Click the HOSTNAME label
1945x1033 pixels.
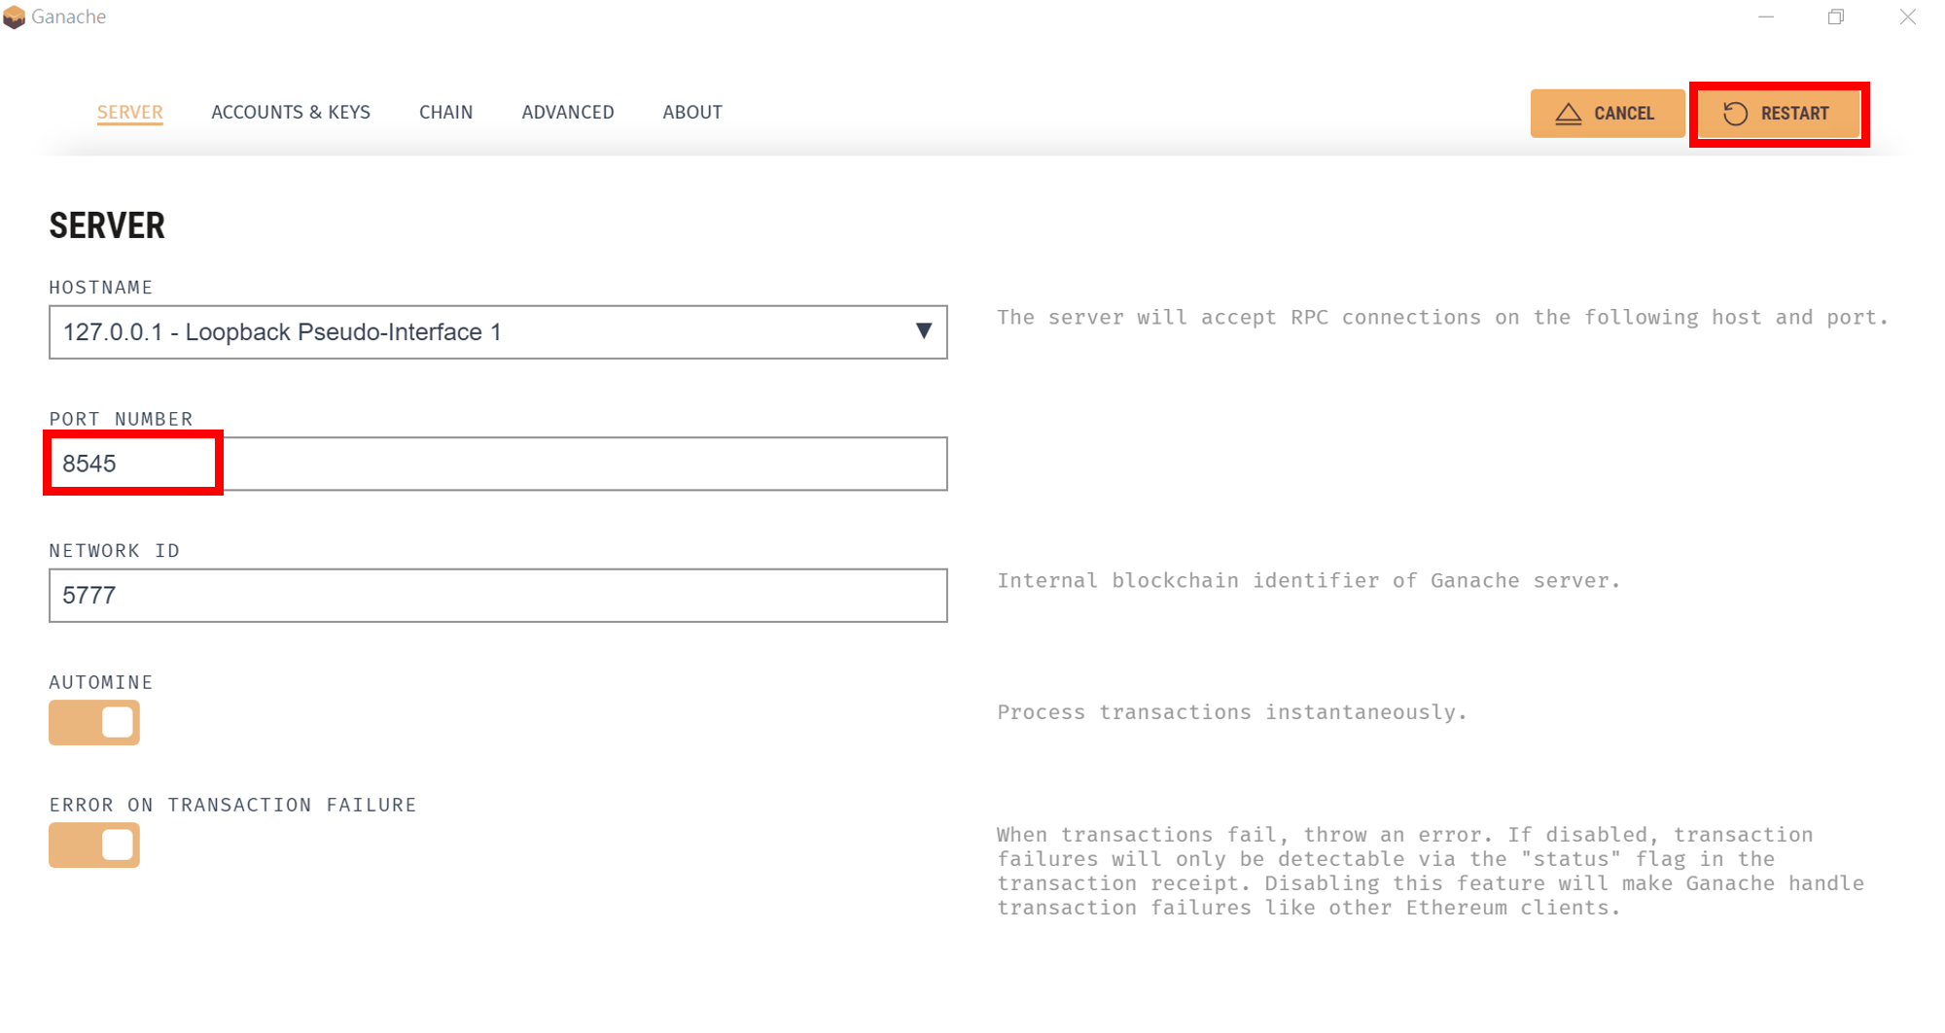click(101, 288)
